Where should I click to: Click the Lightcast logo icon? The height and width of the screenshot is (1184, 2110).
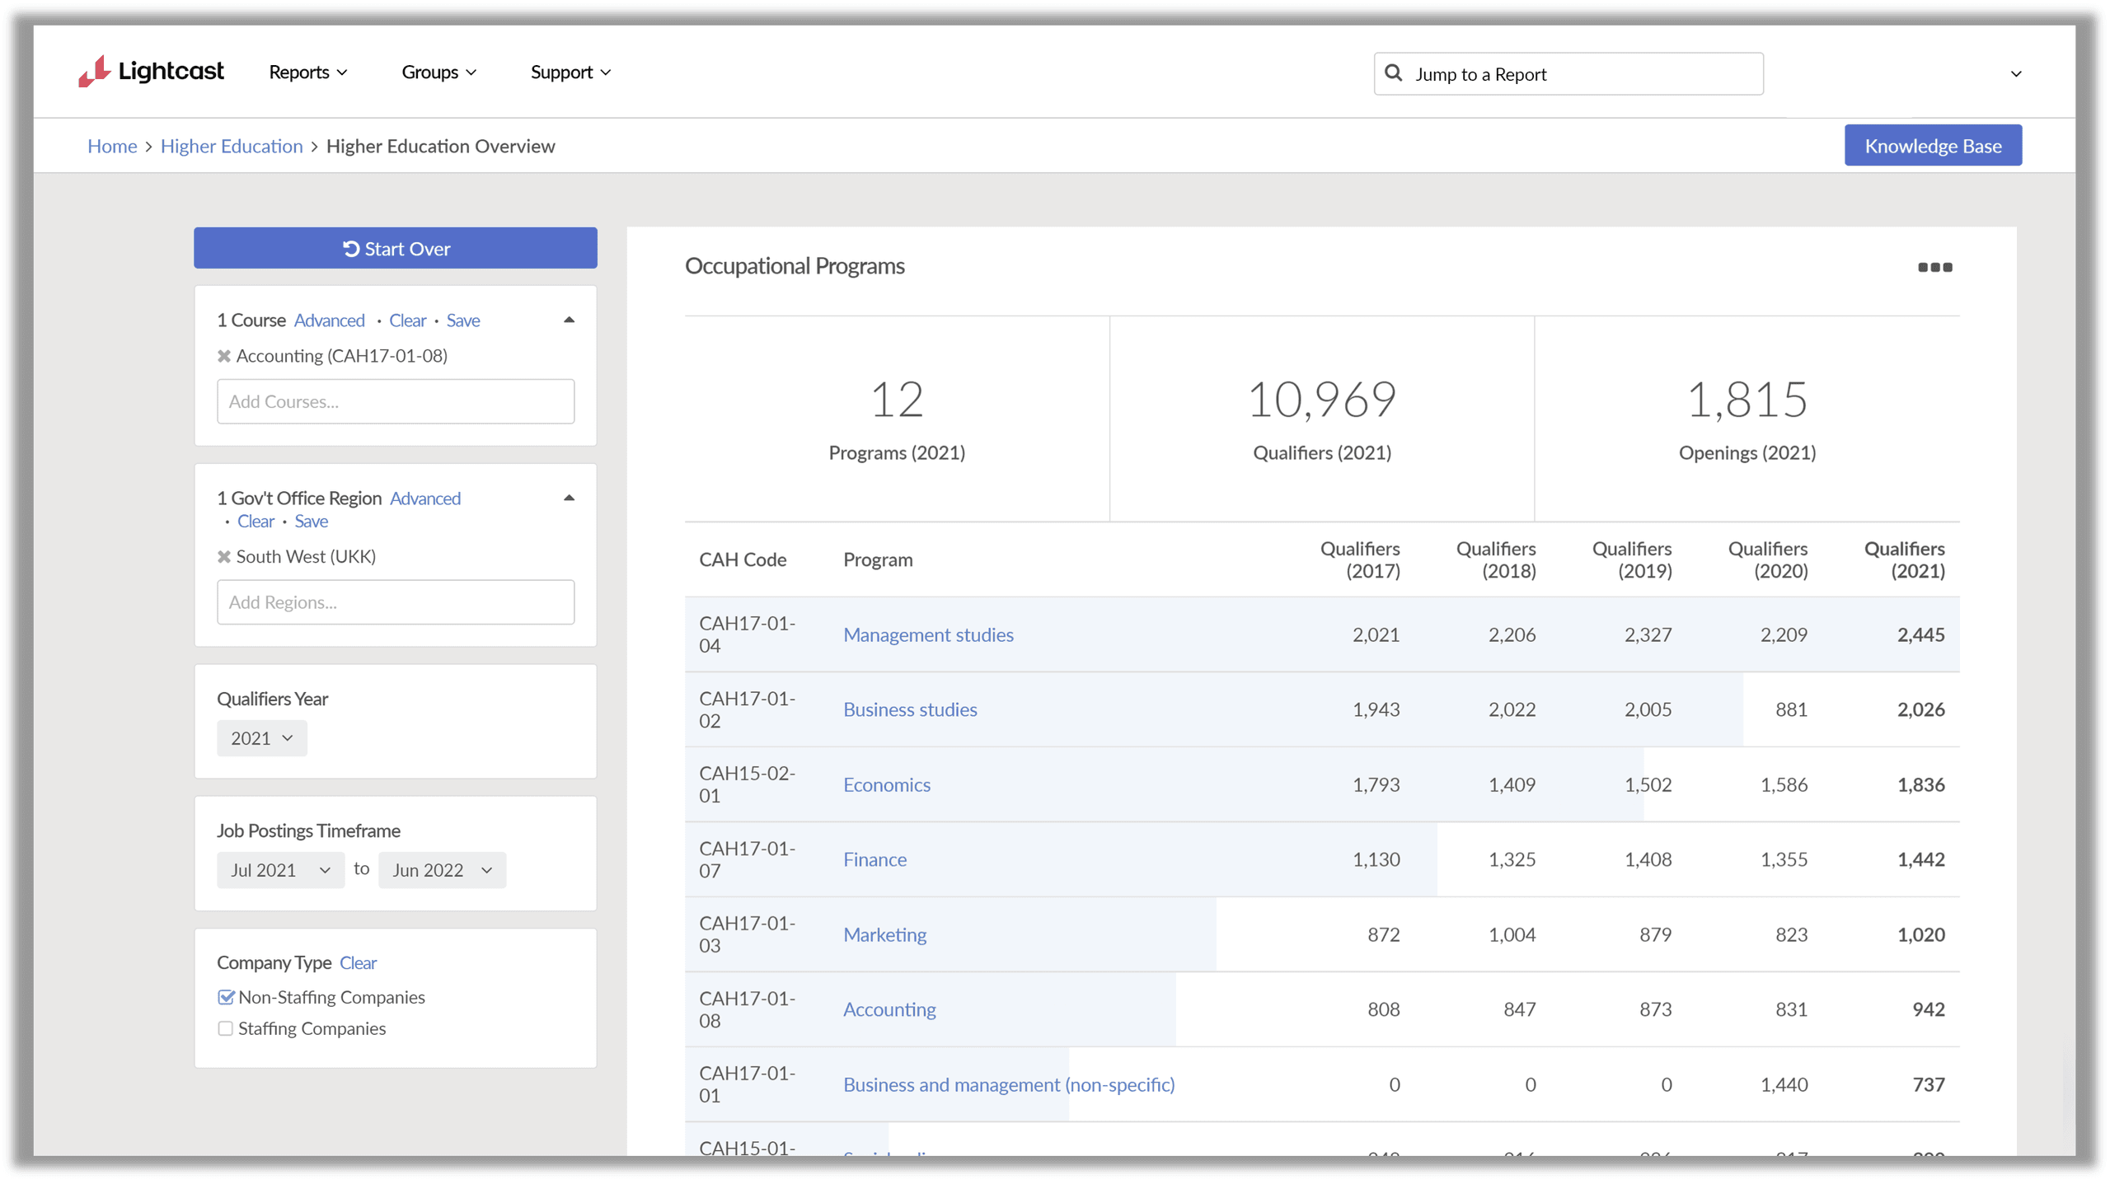tap(94, 72)
